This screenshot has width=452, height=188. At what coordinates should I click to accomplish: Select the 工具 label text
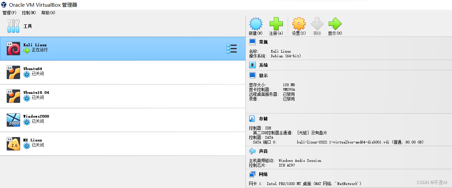(x=28, y=26)
